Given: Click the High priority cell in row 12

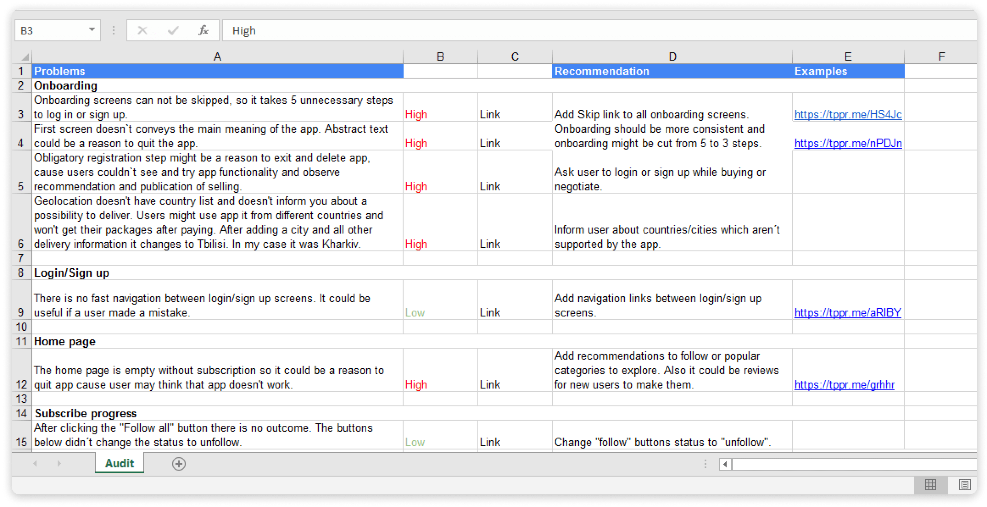Looking at the screenshot, I should pos(440,370).
